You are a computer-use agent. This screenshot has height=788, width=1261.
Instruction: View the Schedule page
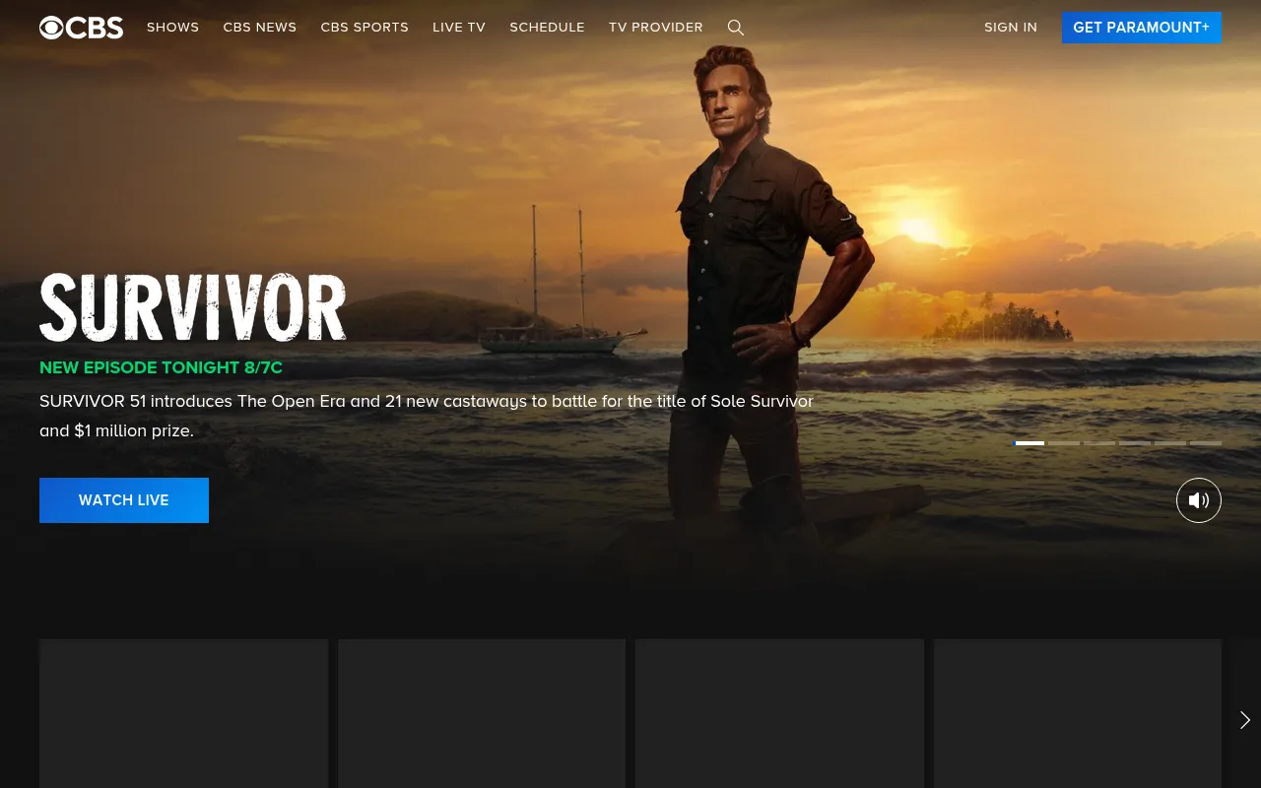click(547, 28)
